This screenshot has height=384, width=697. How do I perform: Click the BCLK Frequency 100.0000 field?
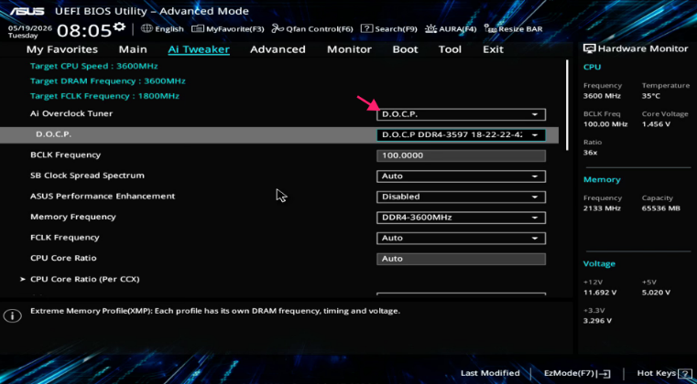coord(461,155)
